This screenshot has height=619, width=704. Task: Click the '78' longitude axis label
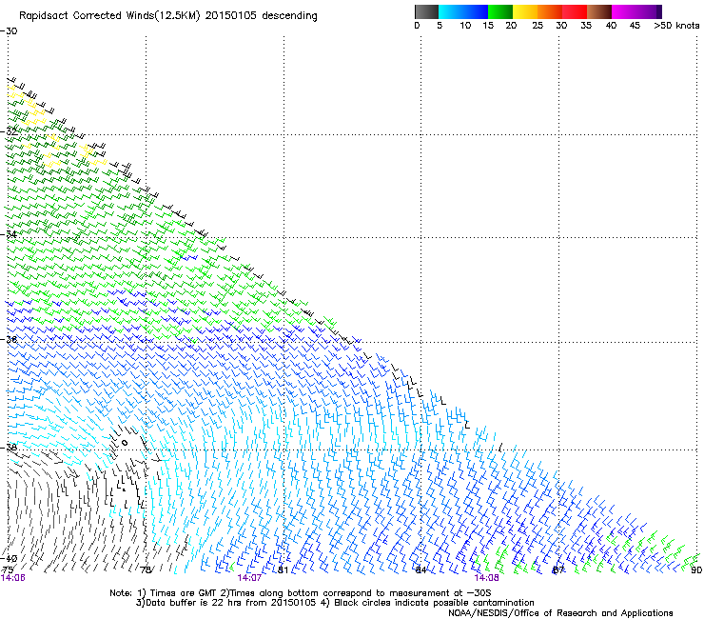tap(146, 570)
